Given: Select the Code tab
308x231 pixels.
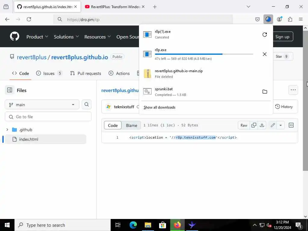Looking at the screenshot, I should tap(20, 73).
